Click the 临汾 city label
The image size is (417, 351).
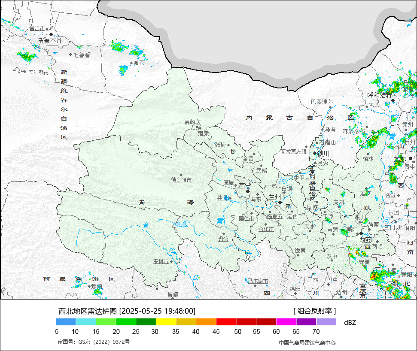pos(390,195)
